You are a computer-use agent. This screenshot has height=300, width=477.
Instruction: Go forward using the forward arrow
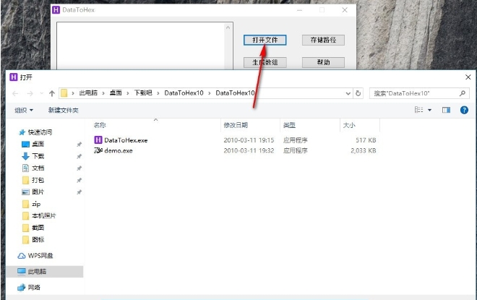[x=30, y=93]
